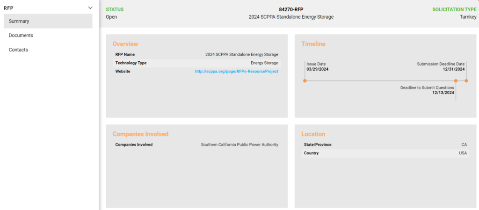Viewport: 479px width, 210px height.
Task: Select the Technology Type row in Overview
Action: coord(196,63)
